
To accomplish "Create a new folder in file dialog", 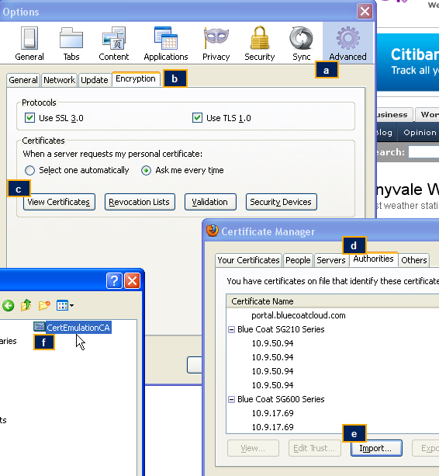I will coord(44,305).
